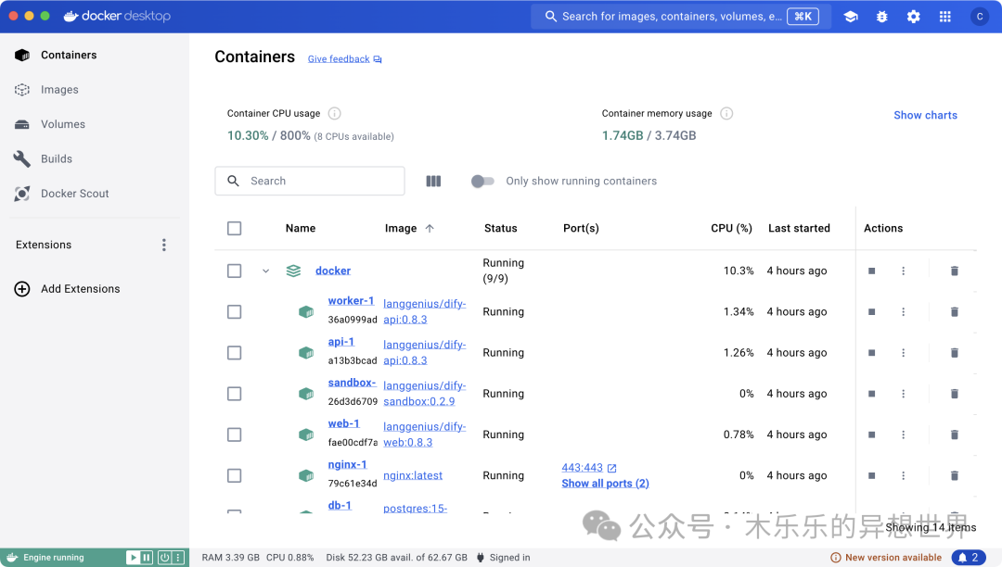The width and height of the screenshot is (1002, 567).
Task: Open more actions for web-1
Action: pyautogui.click(x=903, y=435)
